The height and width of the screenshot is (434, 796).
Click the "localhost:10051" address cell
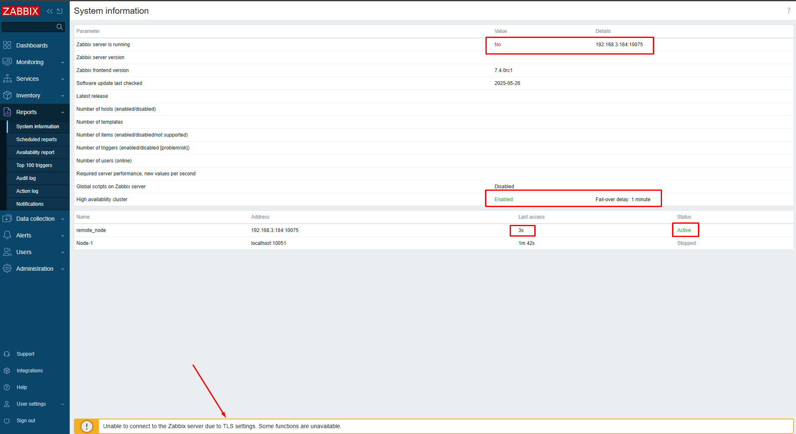pyautogui.click(x=268, y=243)
